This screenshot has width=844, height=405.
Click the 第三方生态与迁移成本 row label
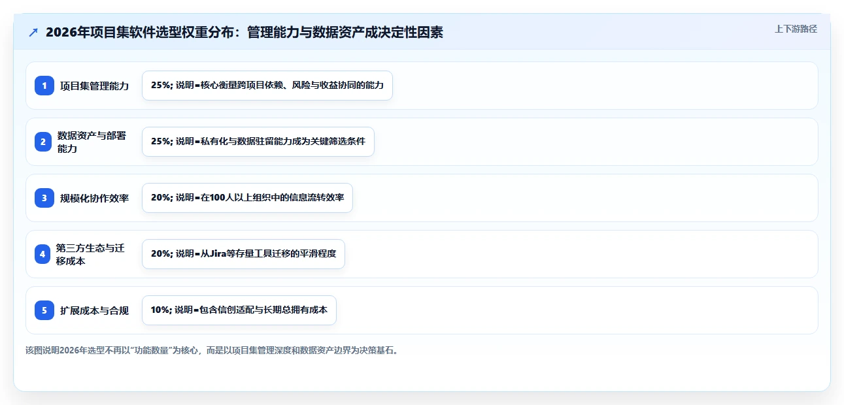point(90,254)
